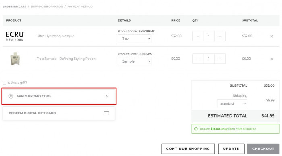Click the percent icon beside Apply Promo Code

[11, 96]
